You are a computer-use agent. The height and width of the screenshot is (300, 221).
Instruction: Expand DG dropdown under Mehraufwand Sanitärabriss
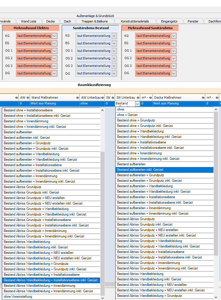click(x=174, y=73)
